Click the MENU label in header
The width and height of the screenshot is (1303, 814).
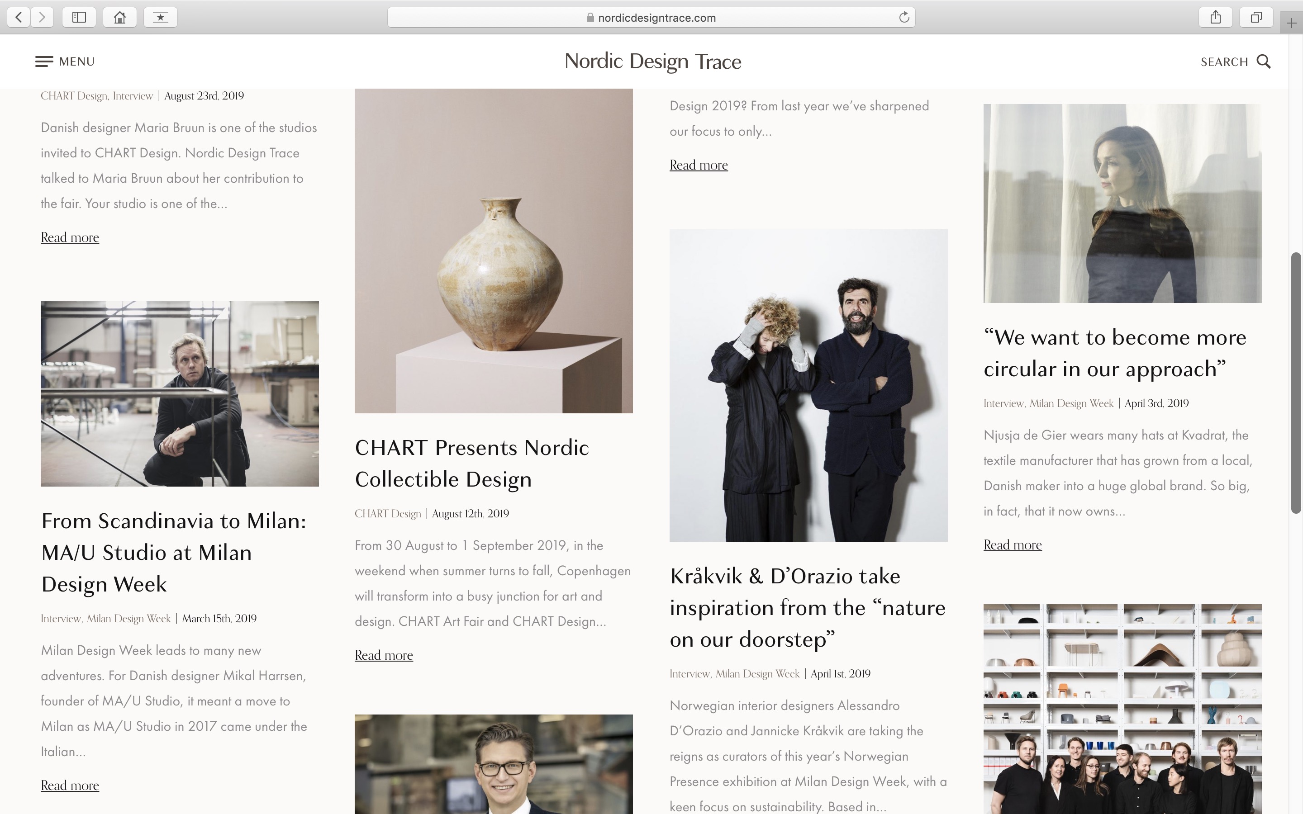point(76,62)
